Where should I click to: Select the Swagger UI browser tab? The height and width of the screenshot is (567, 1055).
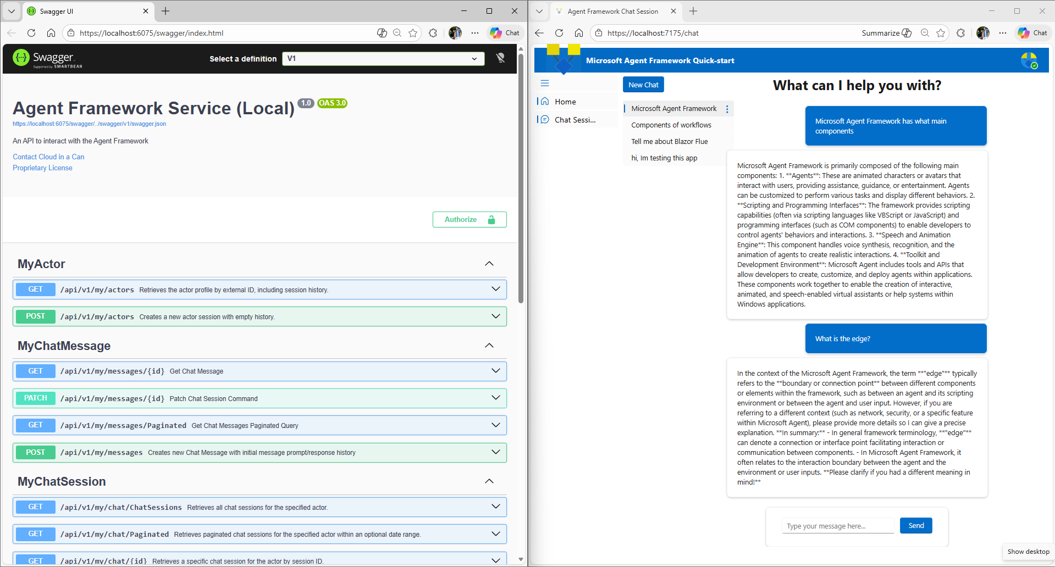click(x=88, y=11)
